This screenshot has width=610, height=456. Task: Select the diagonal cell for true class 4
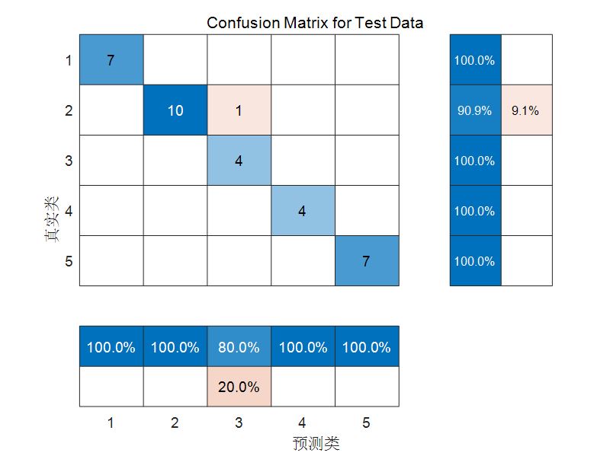[x=303, y=211]
